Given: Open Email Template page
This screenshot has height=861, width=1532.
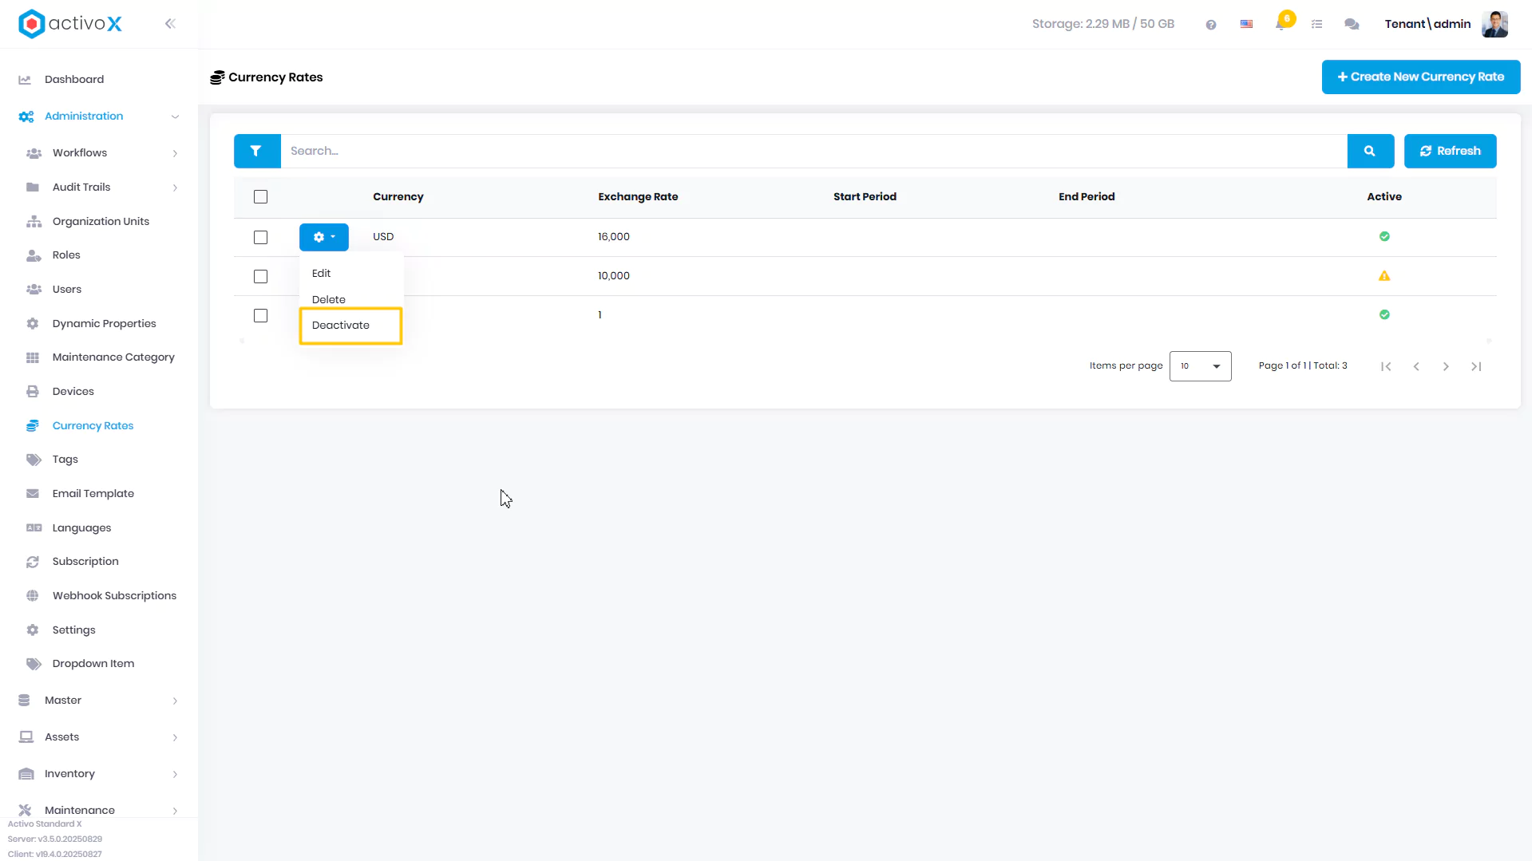Looking at the screenshot, I should (x=93, y=494).
